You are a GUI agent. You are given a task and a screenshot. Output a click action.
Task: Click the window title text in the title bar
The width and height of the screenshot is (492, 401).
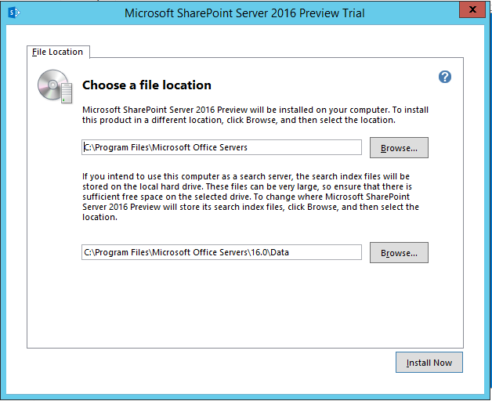pos(244,13)
